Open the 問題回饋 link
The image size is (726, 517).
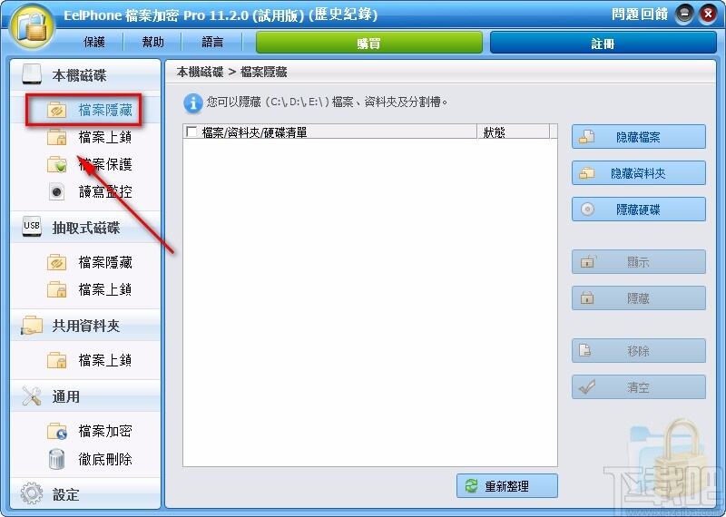pos(640,15)
